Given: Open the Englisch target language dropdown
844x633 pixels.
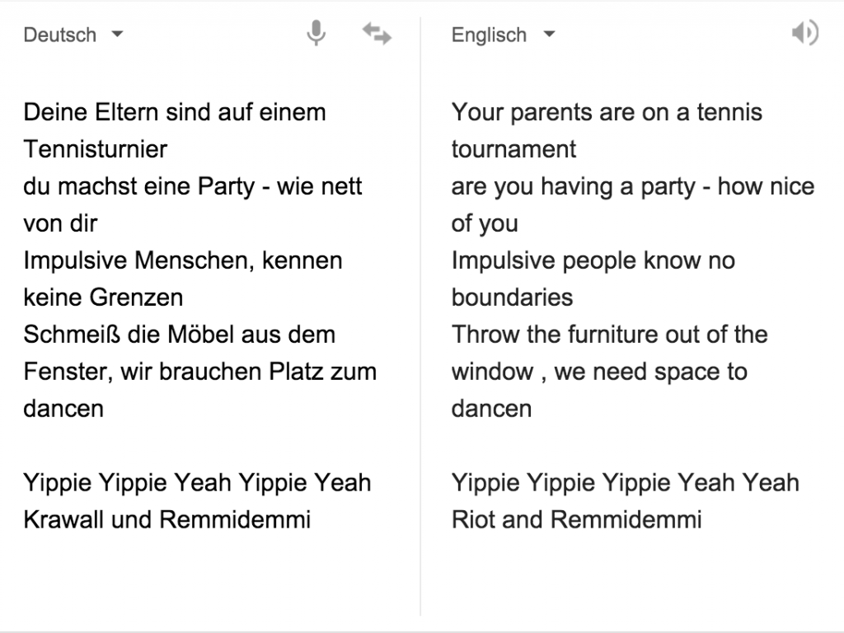Looking at the screenshot, I should click(503, 35).
